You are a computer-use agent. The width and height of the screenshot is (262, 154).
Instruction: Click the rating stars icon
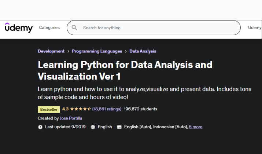click(81, 109)
